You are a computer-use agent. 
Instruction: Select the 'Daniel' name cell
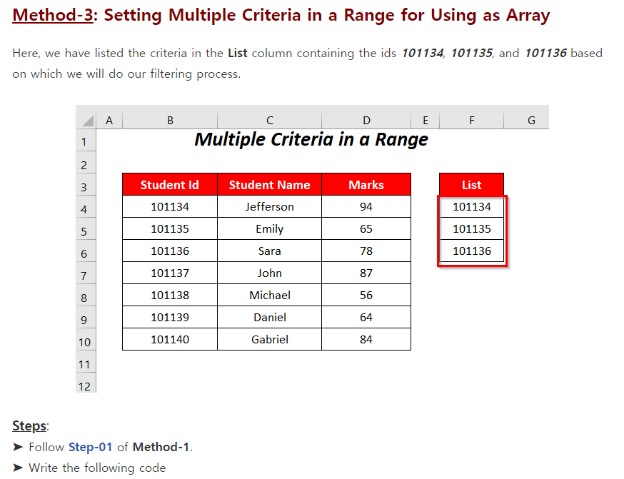(269, 317)
